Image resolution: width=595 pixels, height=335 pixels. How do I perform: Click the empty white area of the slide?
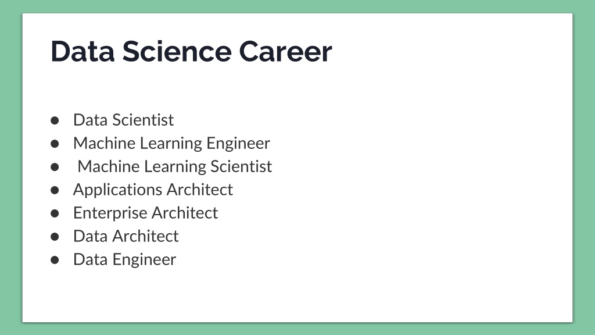pos(417,190)
